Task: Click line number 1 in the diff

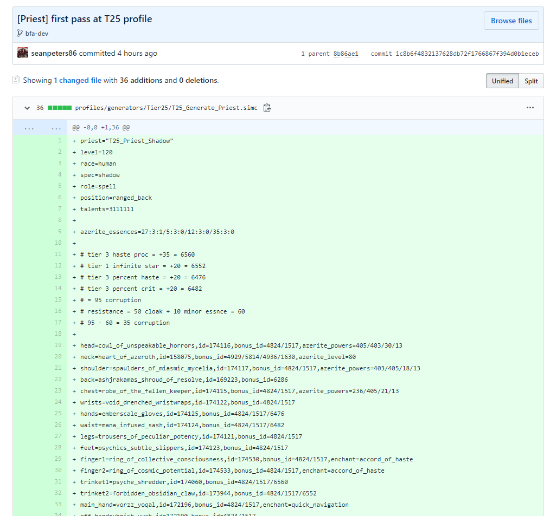Action: pos(60,141)
